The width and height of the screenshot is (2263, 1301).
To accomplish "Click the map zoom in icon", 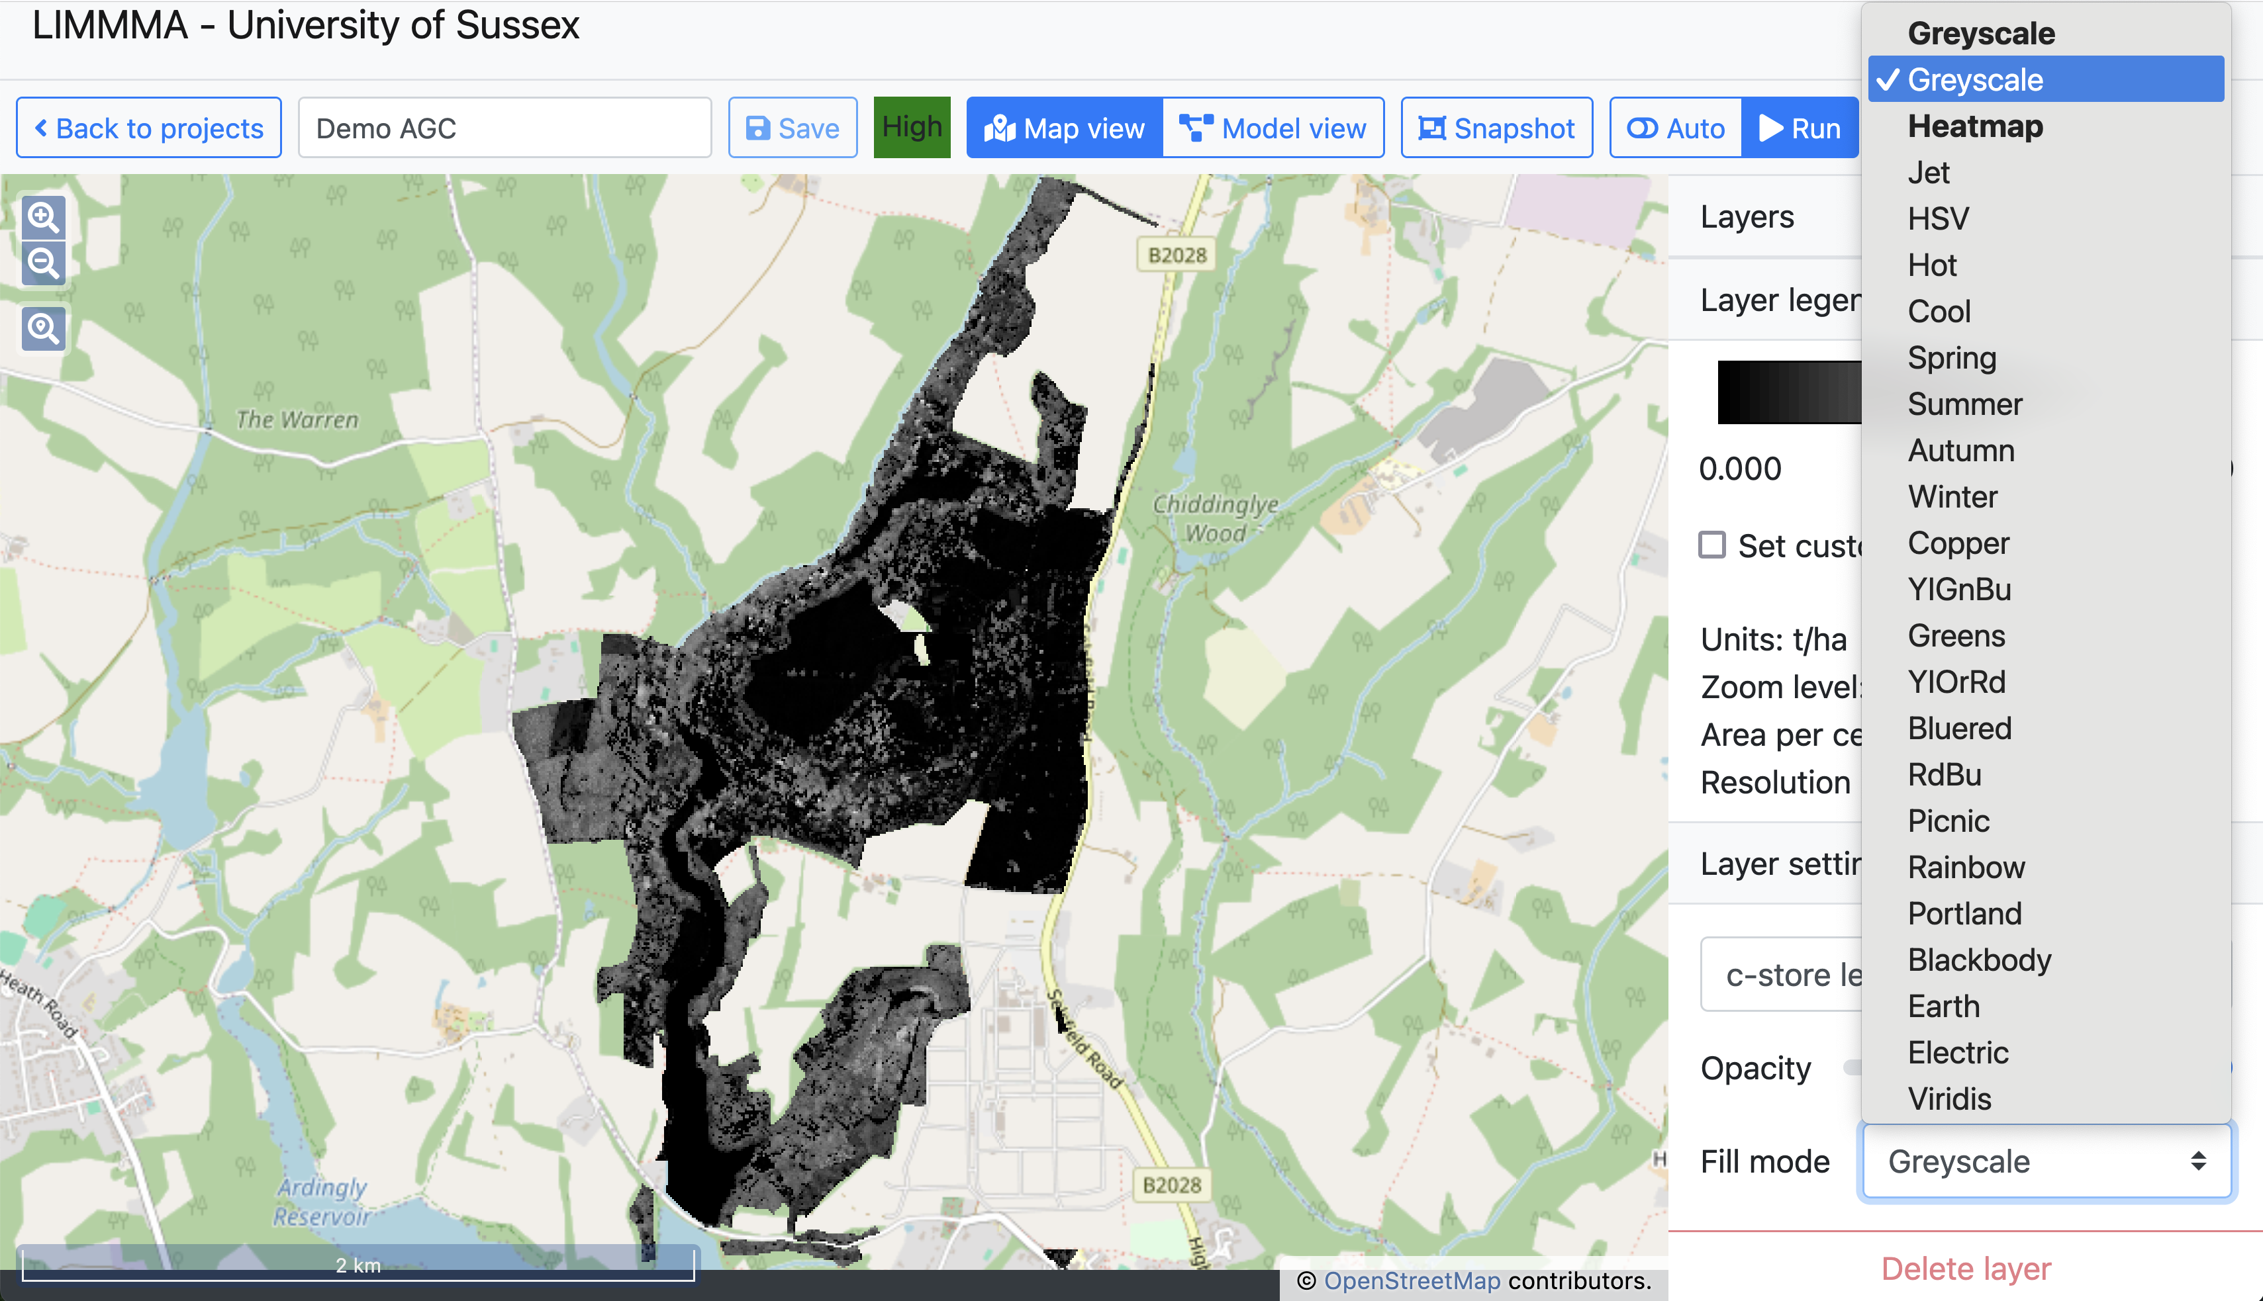I will [43, 217].
